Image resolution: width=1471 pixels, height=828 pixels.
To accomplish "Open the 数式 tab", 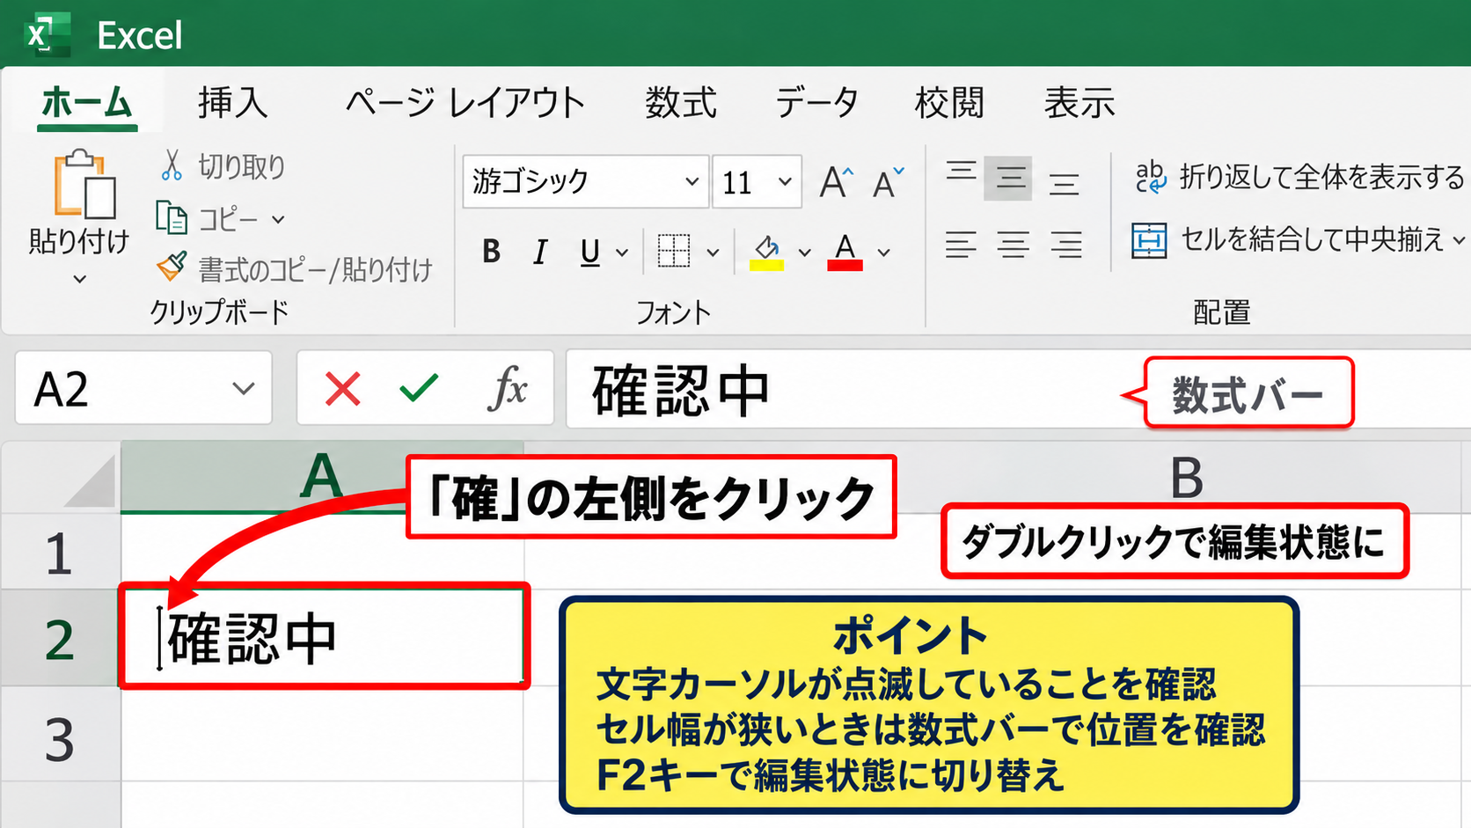I will [680, 103].
